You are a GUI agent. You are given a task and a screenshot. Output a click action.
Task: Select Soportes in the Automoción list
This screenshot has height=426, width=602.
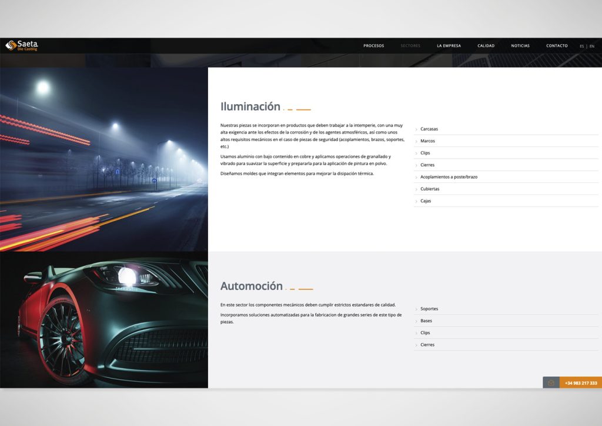tap(506, 309)
